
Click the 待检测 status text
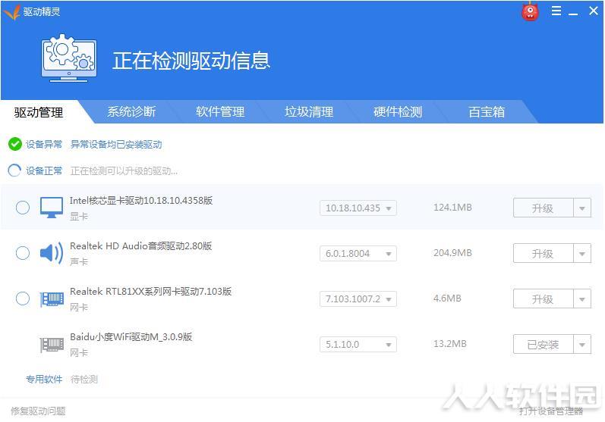pyautogui.click(x=84, y=380)
